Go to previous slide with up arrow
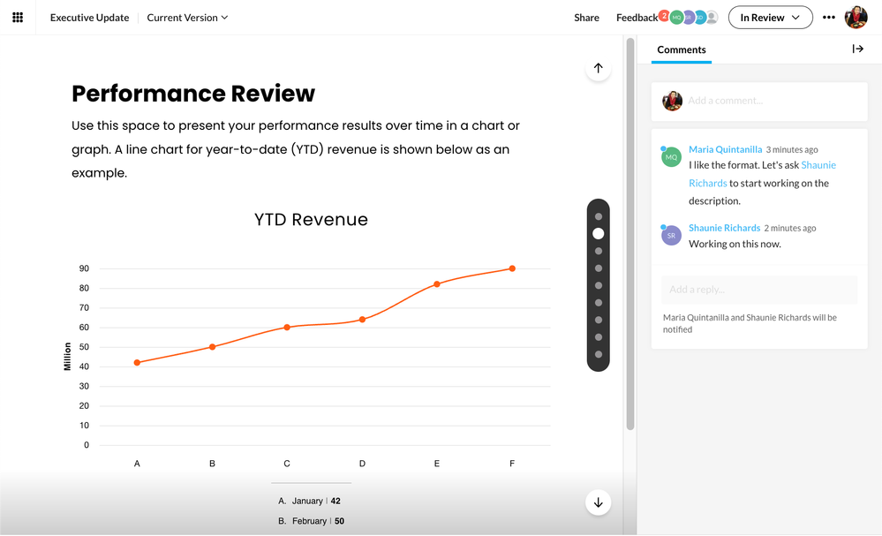 [598, 68]
